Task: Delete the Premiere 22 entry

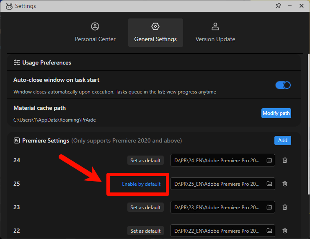Action: click(285, 231)
